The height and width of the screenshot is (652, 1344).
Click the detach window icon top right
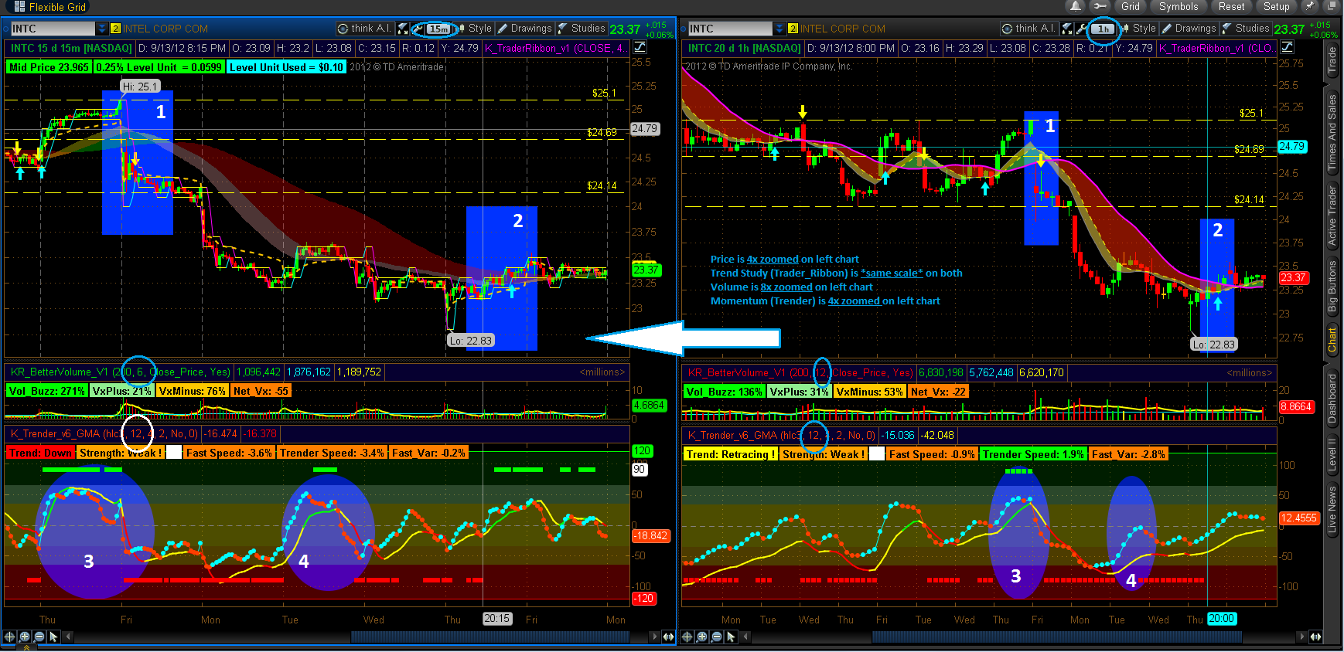click(x=1331, y=6)
